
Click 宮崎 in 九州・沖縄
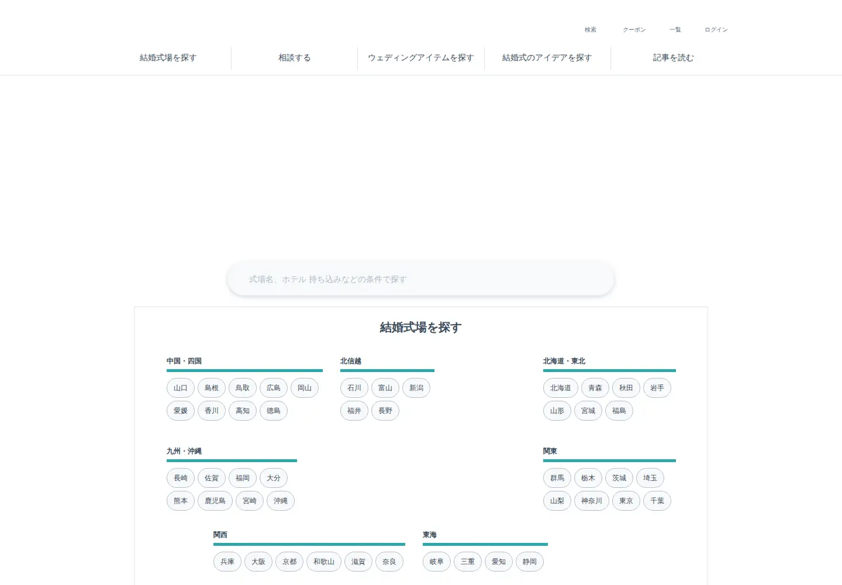click(x=250, y=501)
